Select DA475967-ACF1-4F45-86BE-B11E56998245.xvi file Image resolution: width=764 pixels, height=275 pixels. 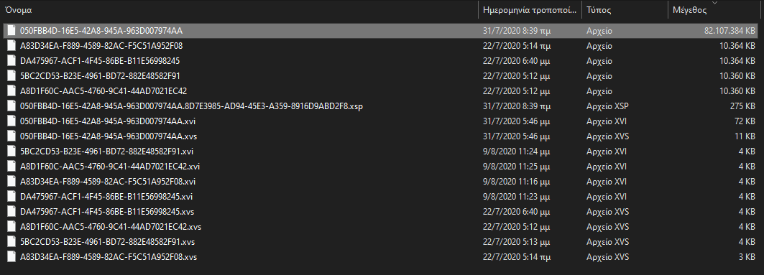106,197
